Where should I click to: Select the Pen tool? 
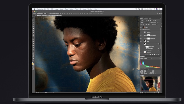click(x=33, y=48)
